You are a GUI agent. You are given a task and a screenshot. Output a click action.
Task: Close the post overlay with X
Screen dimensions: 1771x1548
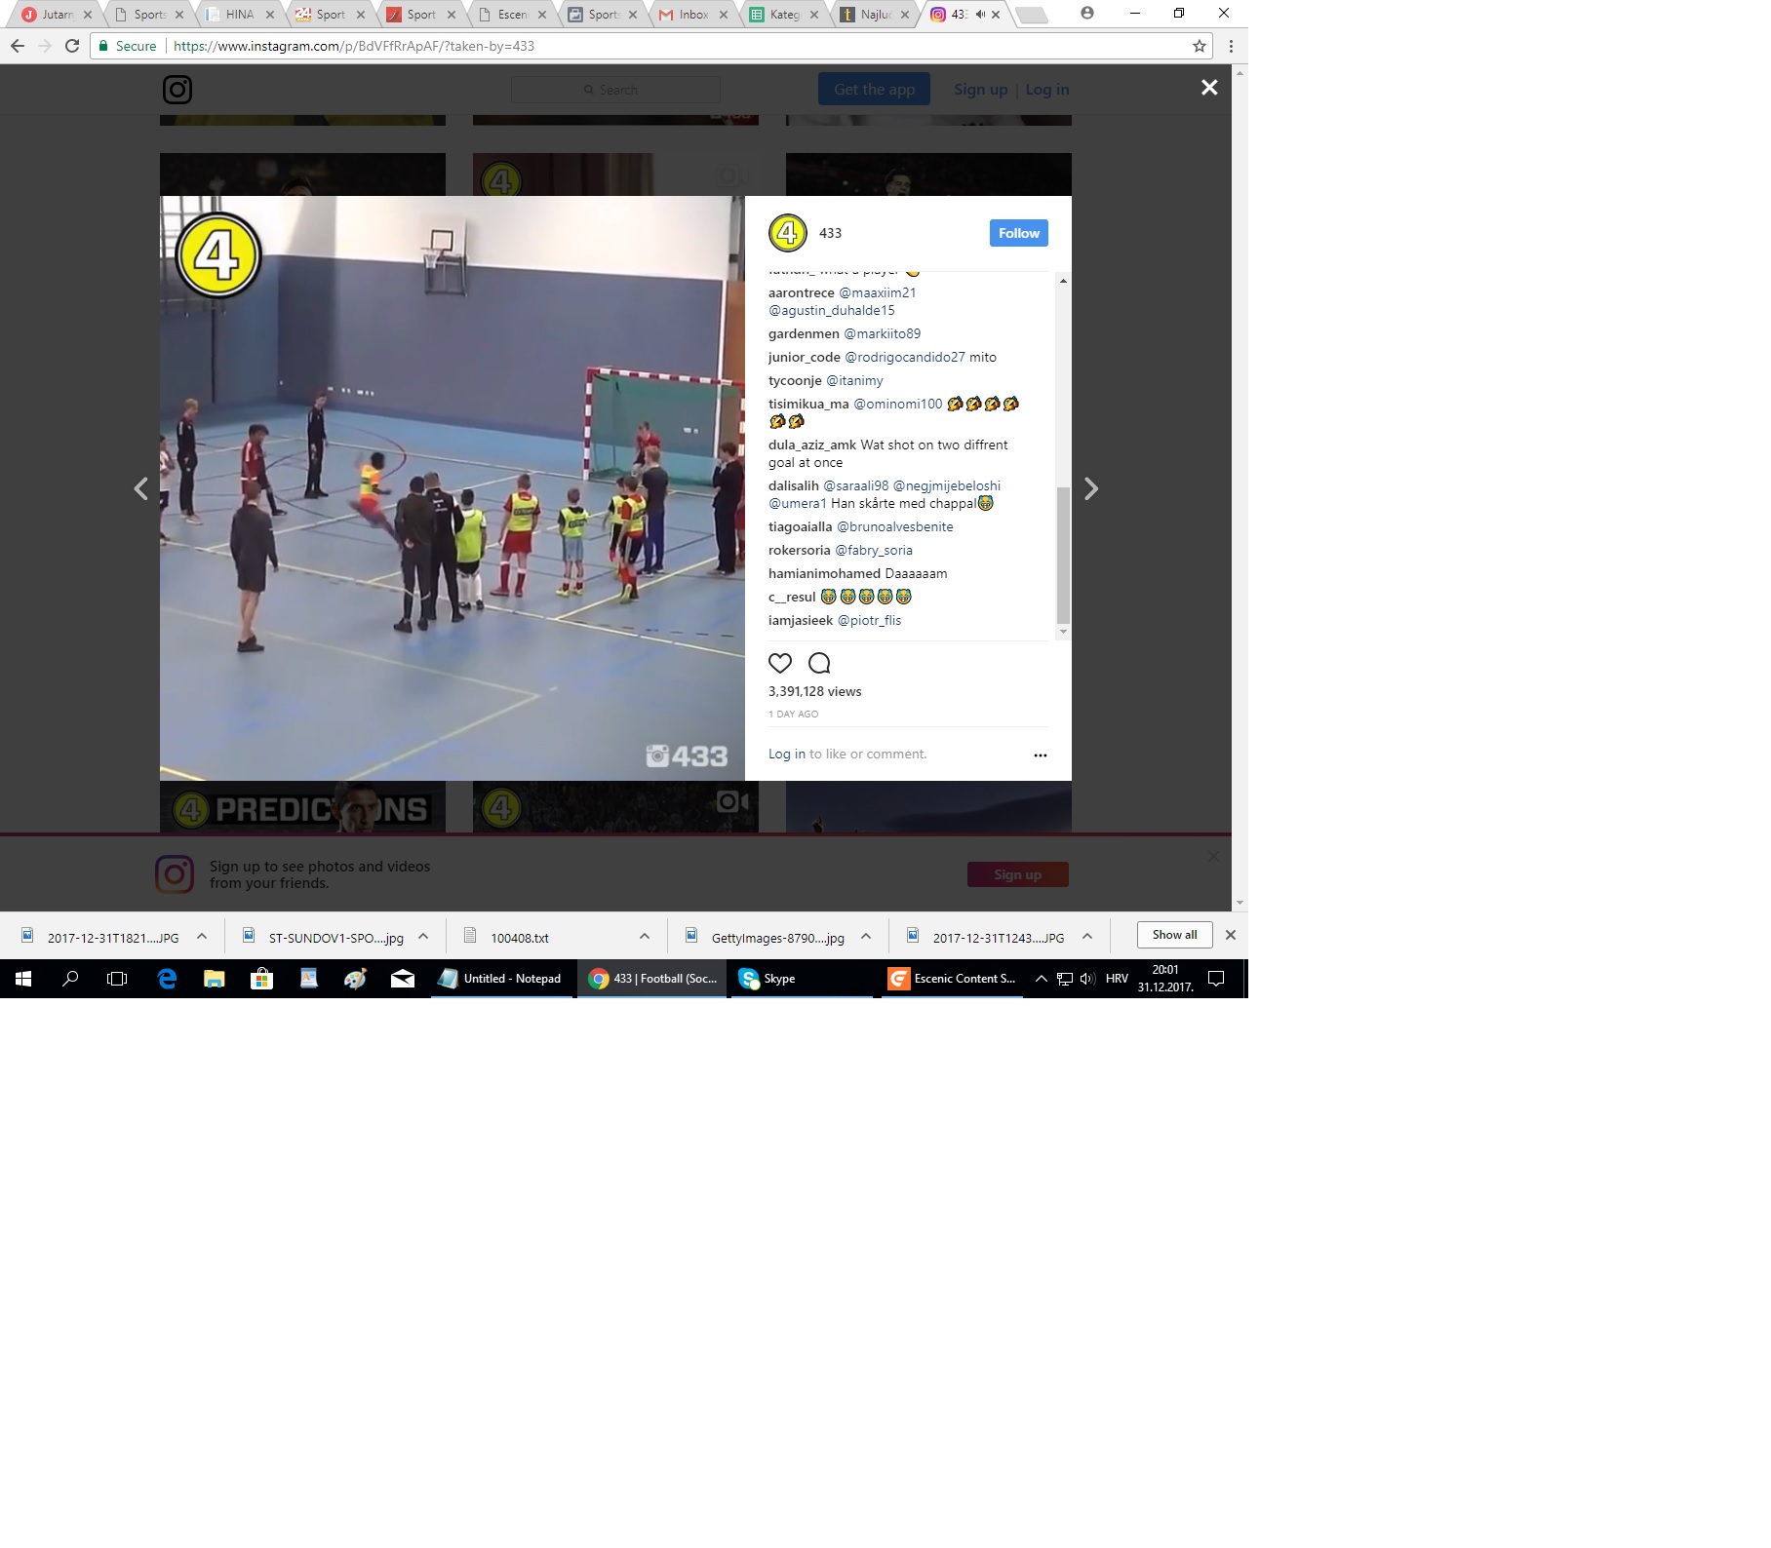pos(1209,88)
